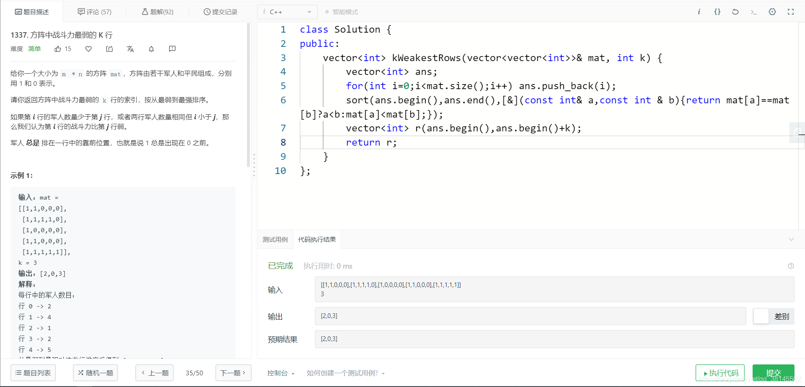Switch to the 题目描述 tab
This screenshot has width=805, height=387.
click(x=32, y=12)
